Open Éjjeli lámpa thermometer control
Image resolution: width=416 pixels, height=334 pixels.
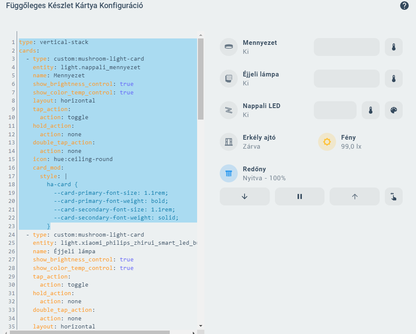tap(393, 79)
